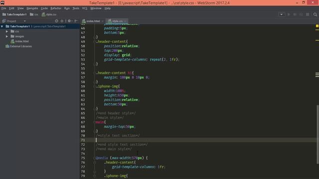319x179 pixels.
Task: Click the '/*style text section*/' comment
Action: [x=118, y=136]
